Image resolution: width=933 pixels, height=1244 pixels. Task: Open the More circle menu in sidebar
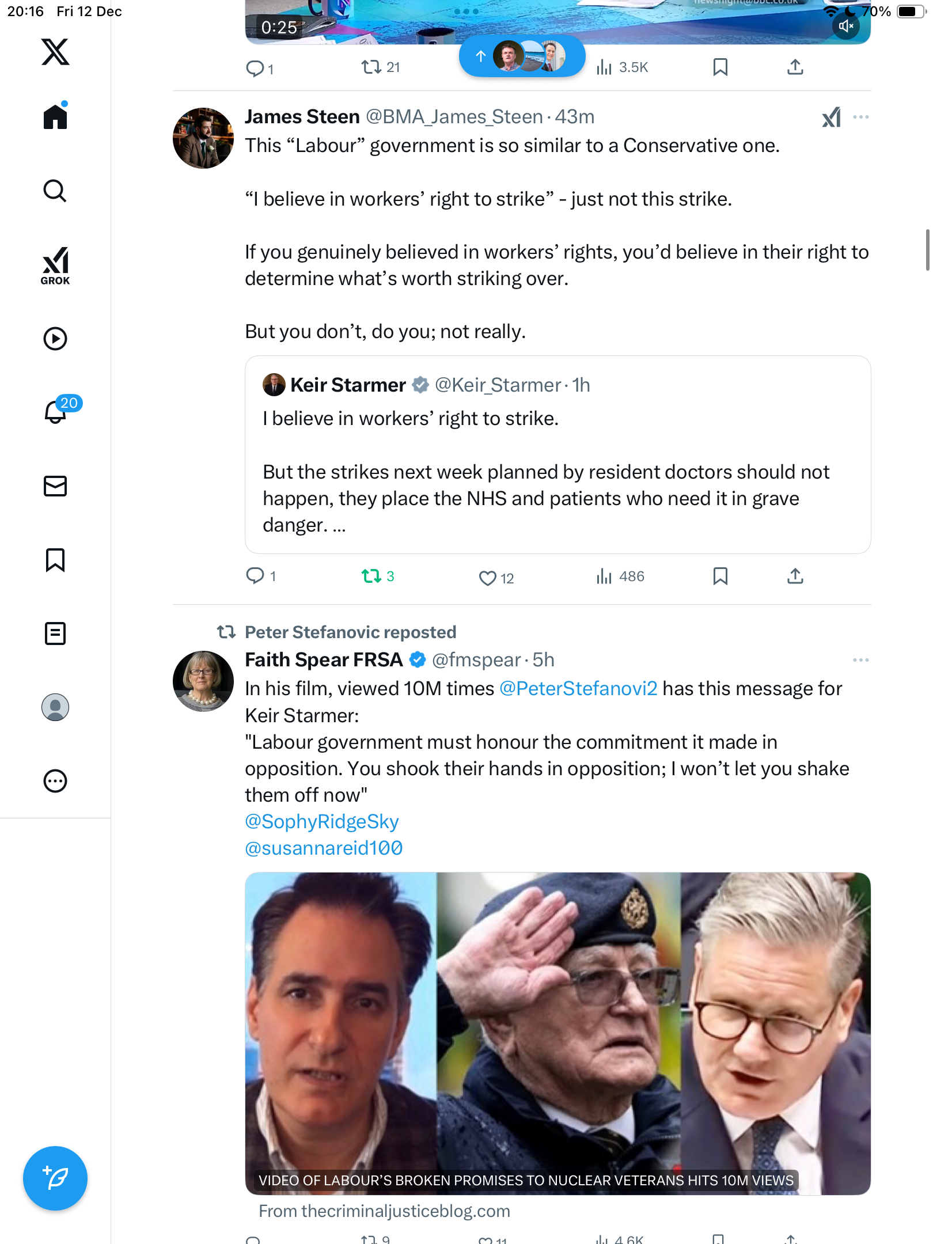coord(55,781)
